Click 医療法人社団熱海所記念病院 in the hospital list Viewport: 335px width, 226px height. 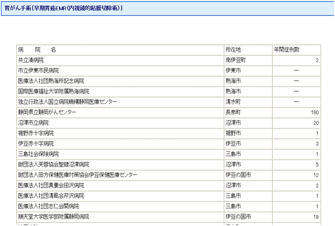[x=51, y=81]
